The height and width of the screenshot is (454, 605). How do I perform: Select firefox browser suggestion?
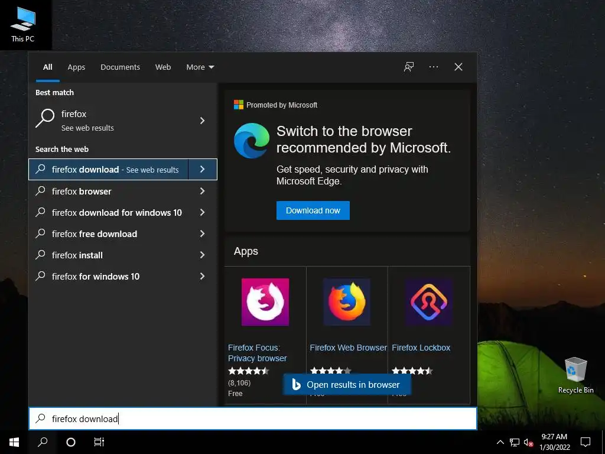(109, 191)
